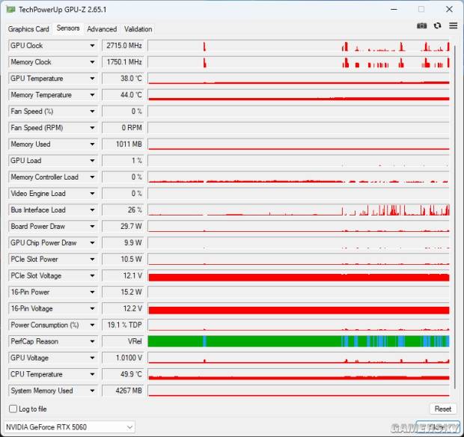464x437 pixels.
Task: Open the NVIDIA GeForce RTX 5060 GPU selector
Action: (70, 427)
